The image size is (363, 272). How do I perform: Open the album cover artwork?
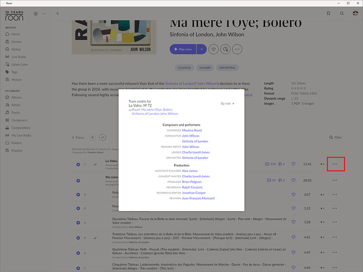[114, 37]
